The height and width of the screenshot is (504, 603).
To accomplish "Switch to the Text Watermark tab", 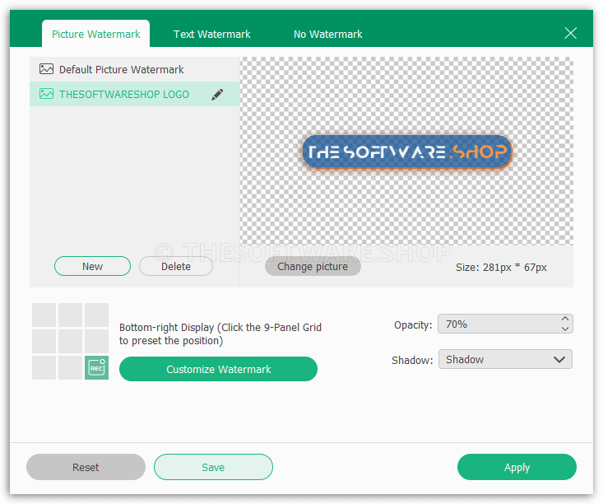I will click(x=212, y=35).
